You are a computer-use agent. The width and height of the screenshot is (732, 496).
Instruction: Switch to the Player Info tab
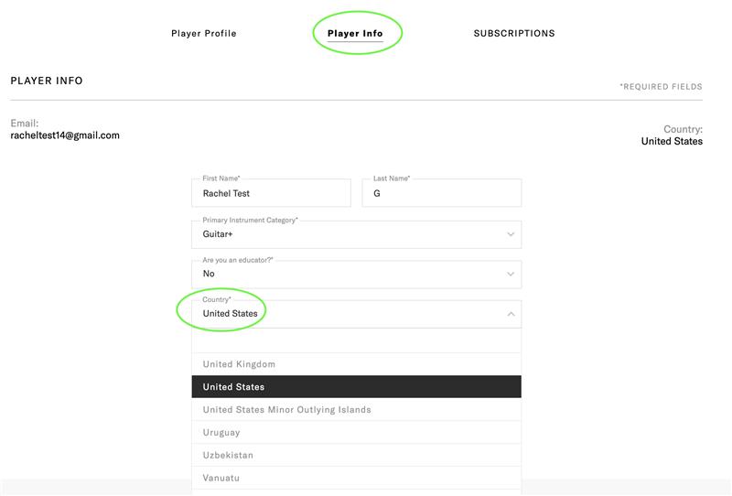click(355, 33)
